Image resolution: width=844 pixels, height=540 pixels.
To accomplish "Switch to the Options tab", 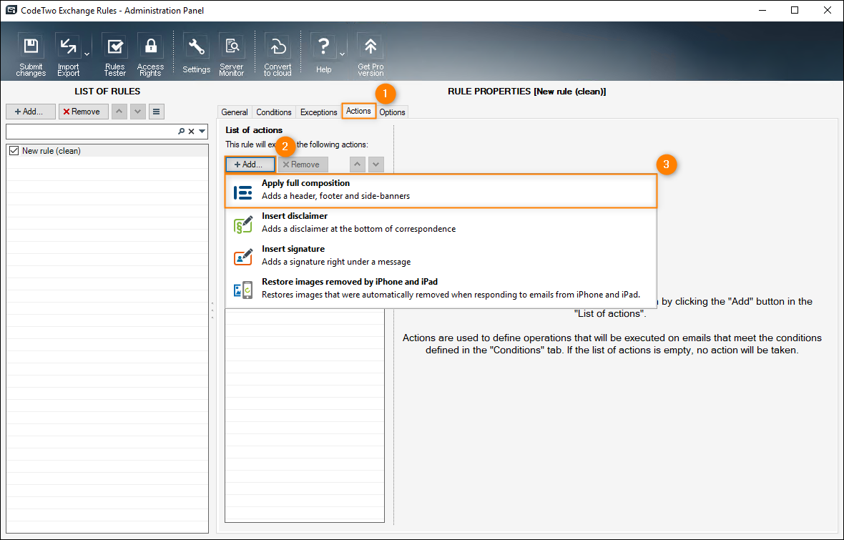I will [392, 112].
